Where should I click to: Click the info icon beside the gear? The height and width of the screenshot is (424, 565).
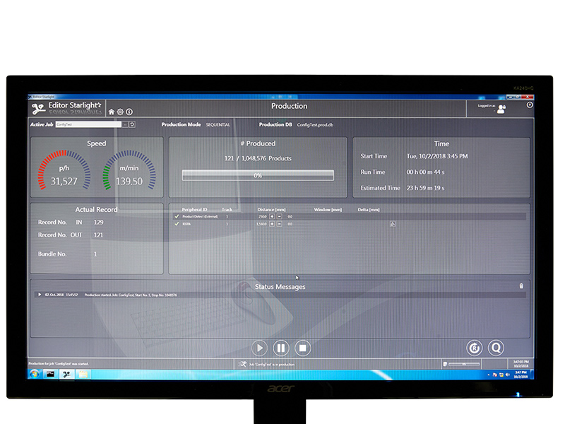(x=129, y=112)
